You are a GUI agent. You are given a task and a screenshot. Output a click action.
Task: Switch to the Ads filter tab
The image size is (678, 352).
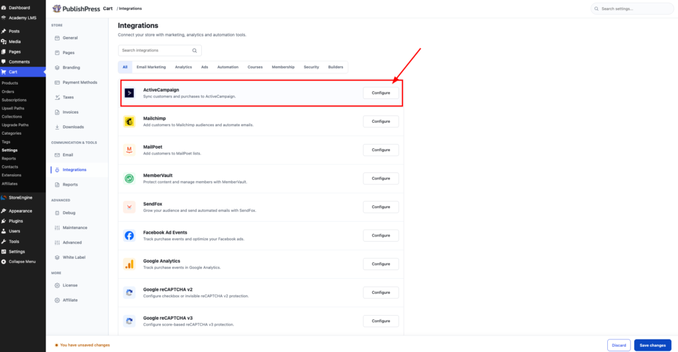tap(205, 67)
